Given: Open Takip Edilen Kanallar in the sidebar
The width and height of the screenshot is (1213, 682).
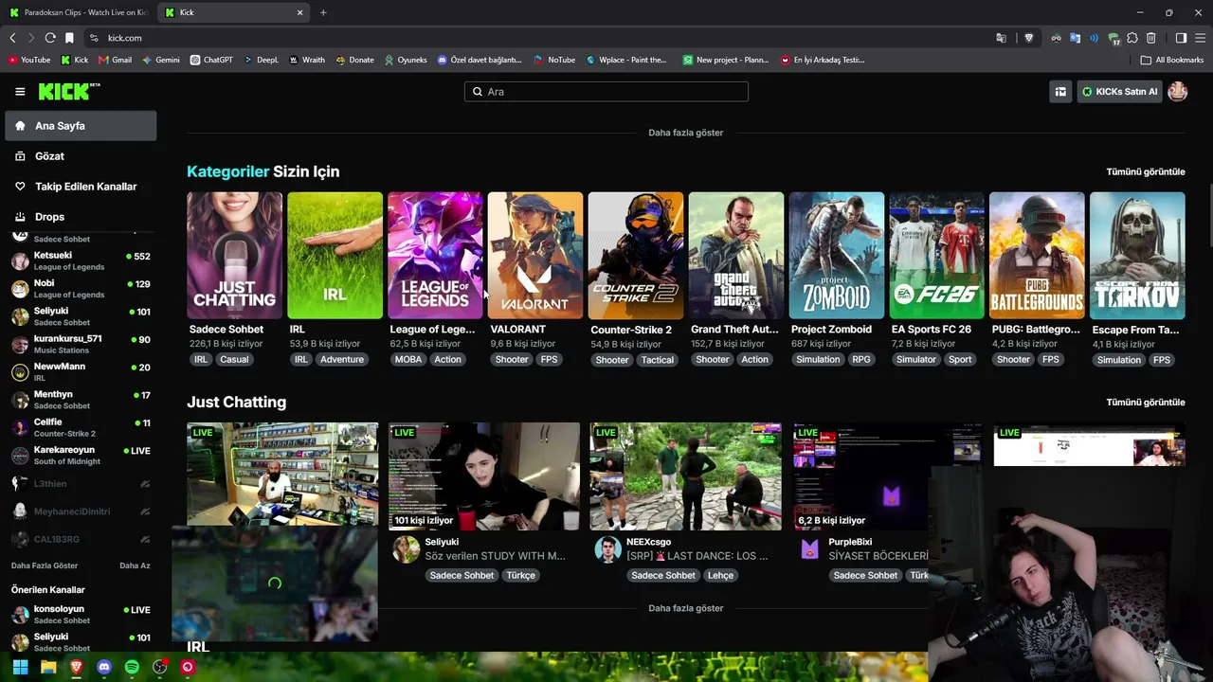Looking at the screenshot, I should coord(81,187).
